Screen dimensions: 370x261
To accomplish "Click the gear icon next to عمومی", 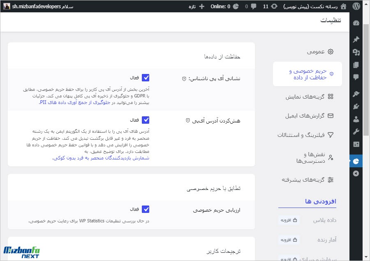I will click(331, 52).
